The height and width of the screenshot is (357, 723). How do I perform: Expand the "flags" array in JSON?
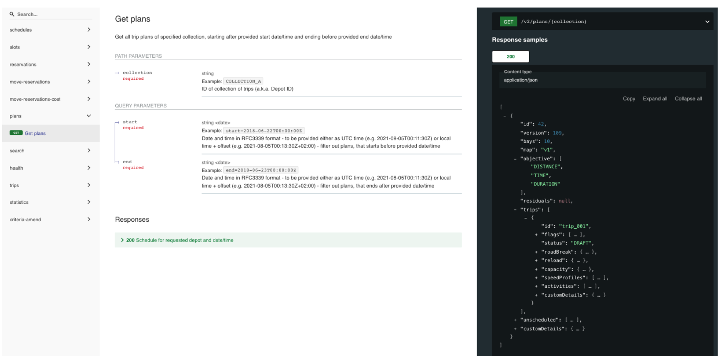[x=536, y=235]
